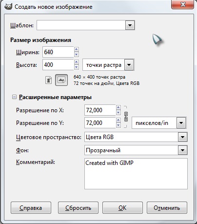Image resolution: width=197 pixels, height=224 pixels.
Task: Click the Справка button
Action: coord(31,208)
